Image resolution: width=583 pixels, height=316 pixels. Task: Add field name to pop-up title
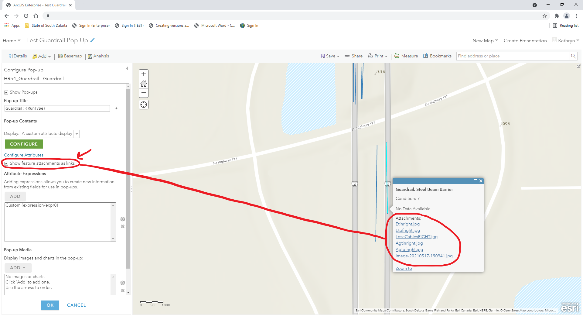[x=117, y=108]
